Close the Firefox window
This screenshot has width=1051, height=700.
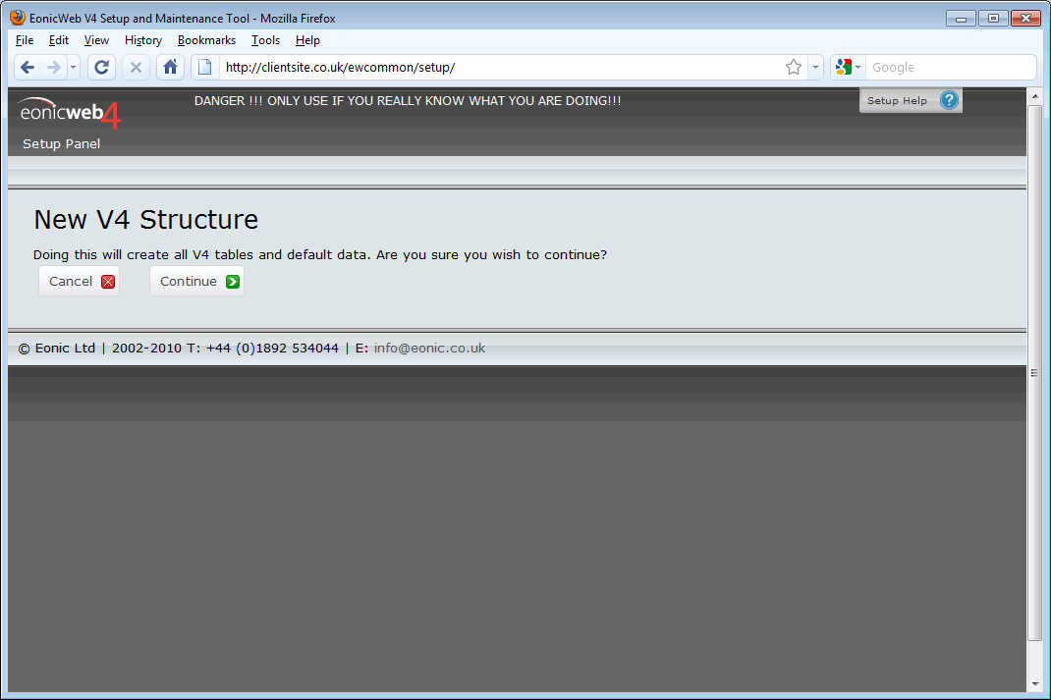click(1025, 18)
